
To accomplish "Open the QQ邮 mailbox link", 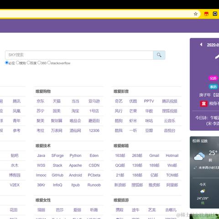I will coord(120,165).
